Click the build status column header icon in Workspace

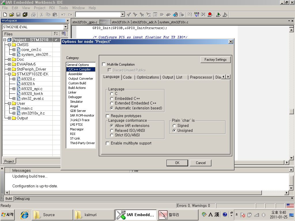(x=64, y=34)
